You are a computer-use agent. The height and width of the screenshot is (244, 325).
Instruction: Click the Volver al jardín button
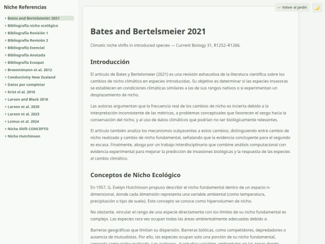point(292,7)
